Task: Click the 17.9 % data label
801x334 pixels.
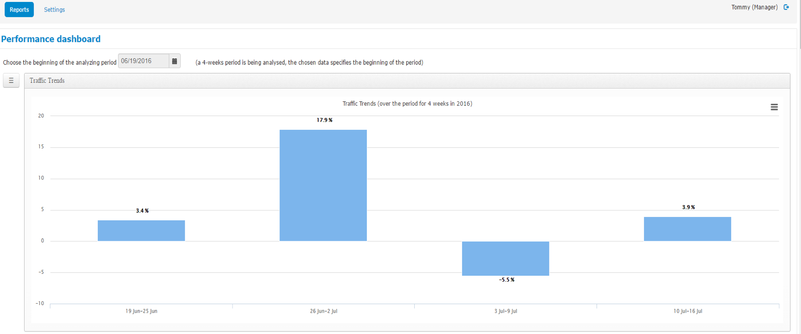Action: 325,120
